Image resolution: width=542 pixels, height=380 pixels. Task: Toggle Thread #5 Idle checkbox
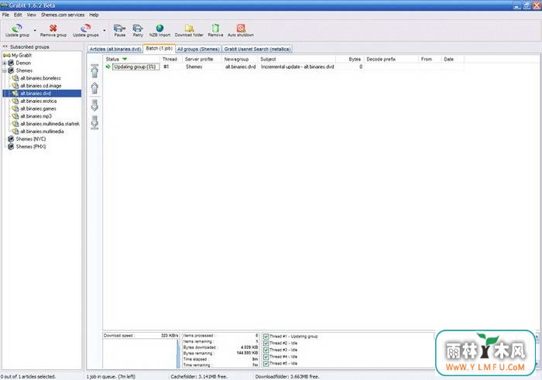tap(266, 364)
